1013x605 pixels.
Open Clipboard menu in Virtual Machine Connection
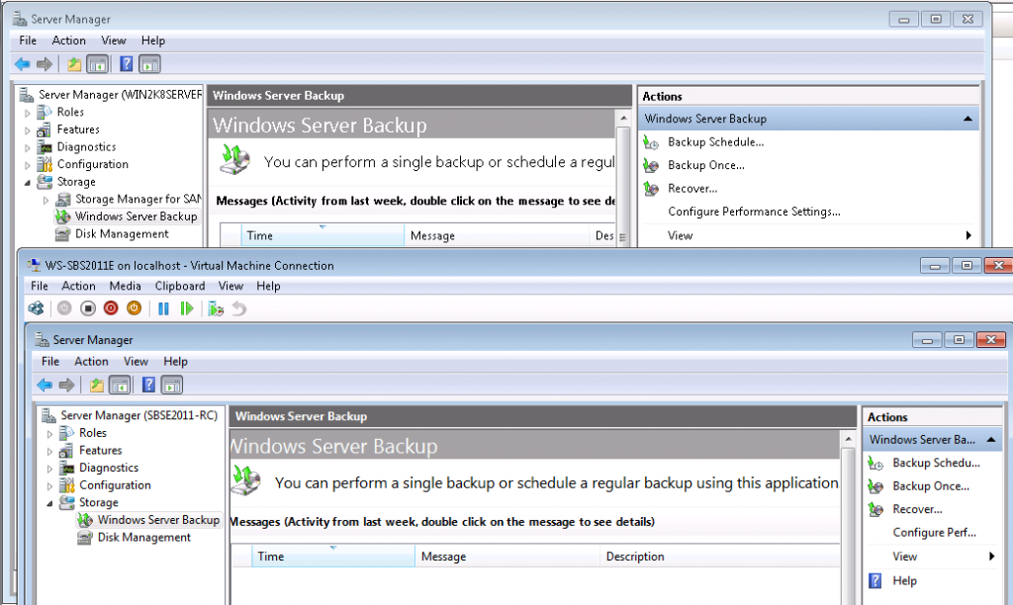coord(180,286)
